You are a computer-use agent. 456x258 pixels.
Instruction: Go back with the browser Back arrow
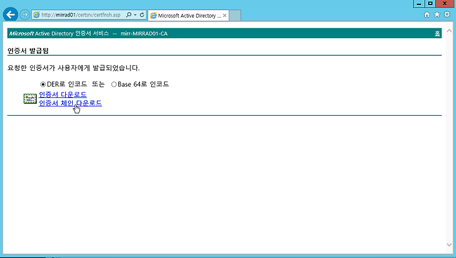pos(11,15)
